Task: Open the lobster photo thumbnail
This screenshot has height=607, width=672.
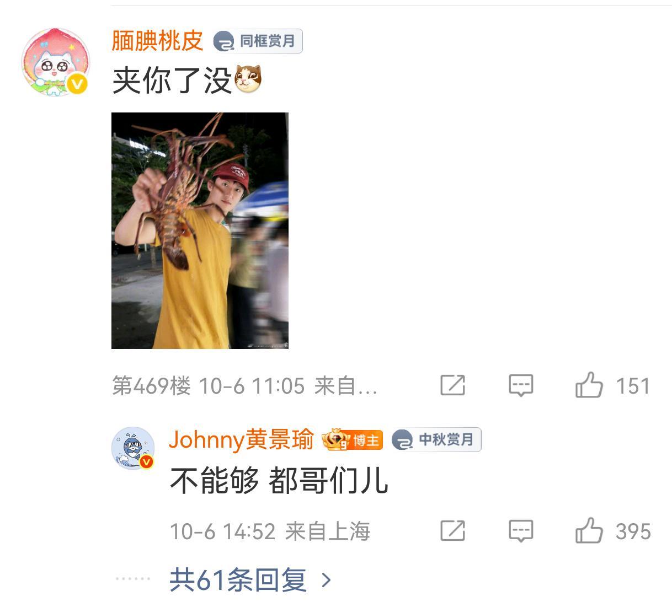Action: pyautogui.click(x=200, y=230)
